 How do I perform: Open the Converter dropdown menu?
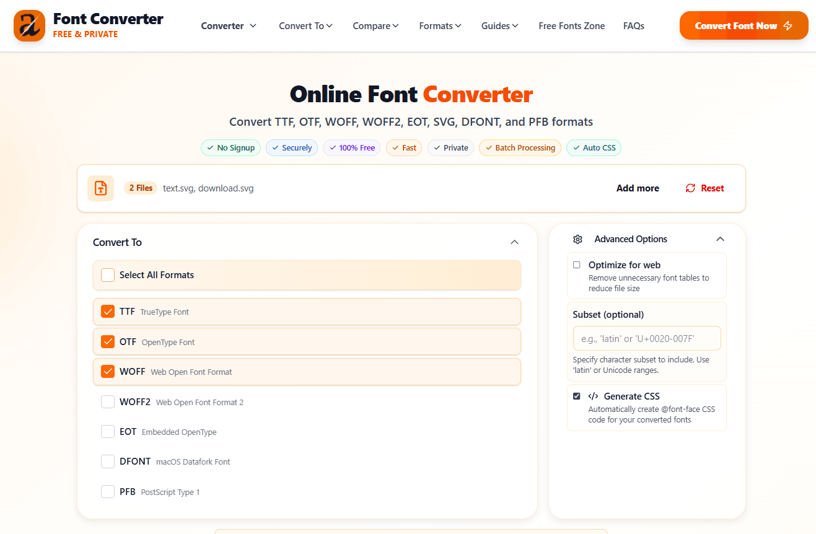228,25
